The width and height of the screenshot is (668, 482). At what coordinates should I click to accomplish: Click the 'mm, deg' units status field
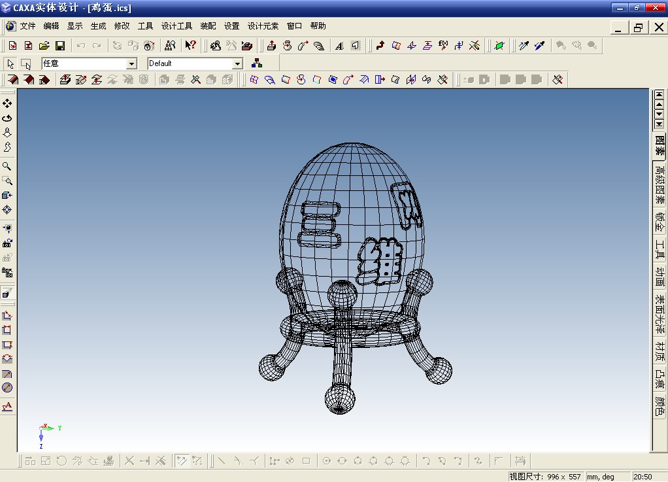pos(607,477)
